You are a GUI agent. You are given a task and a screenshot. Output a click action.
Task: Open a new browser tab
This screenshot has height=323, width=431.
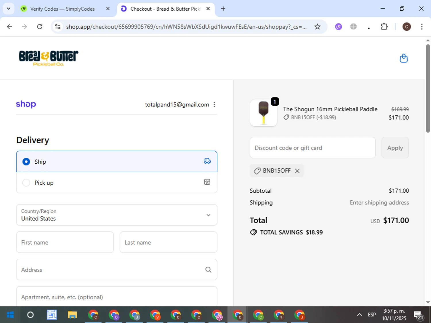pyautogui.click(x=223, y=9)
